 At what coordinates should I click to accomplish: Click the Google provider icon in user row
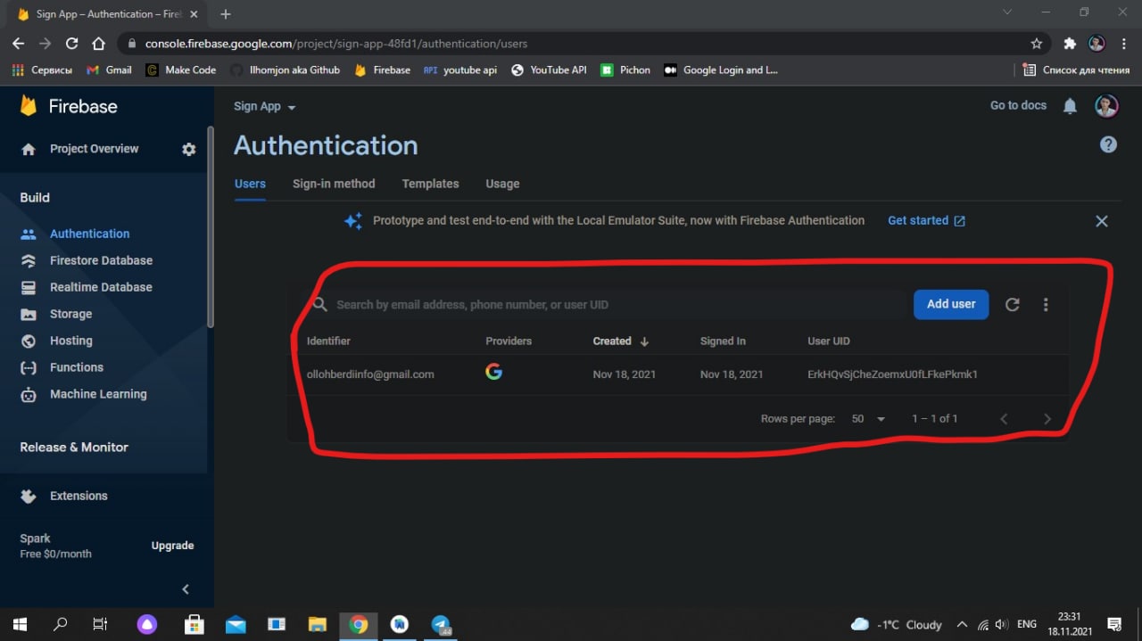(494, 372)
